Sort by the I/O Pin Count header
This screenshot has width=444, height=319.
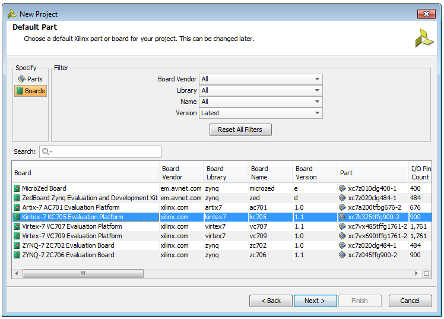pyautogui.click(x=420, y=173)
